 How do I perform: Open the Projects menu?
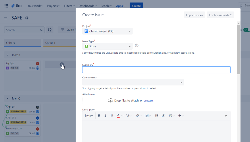[53, 6]
